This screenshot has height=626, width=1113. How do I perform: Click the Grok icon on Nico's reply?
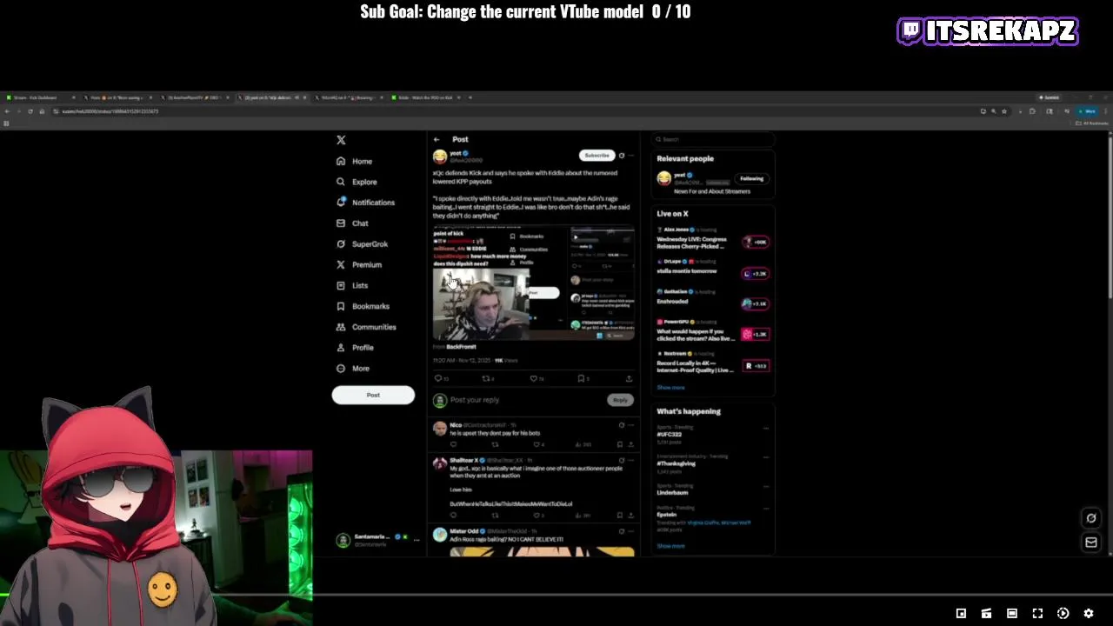pos(621,425)
